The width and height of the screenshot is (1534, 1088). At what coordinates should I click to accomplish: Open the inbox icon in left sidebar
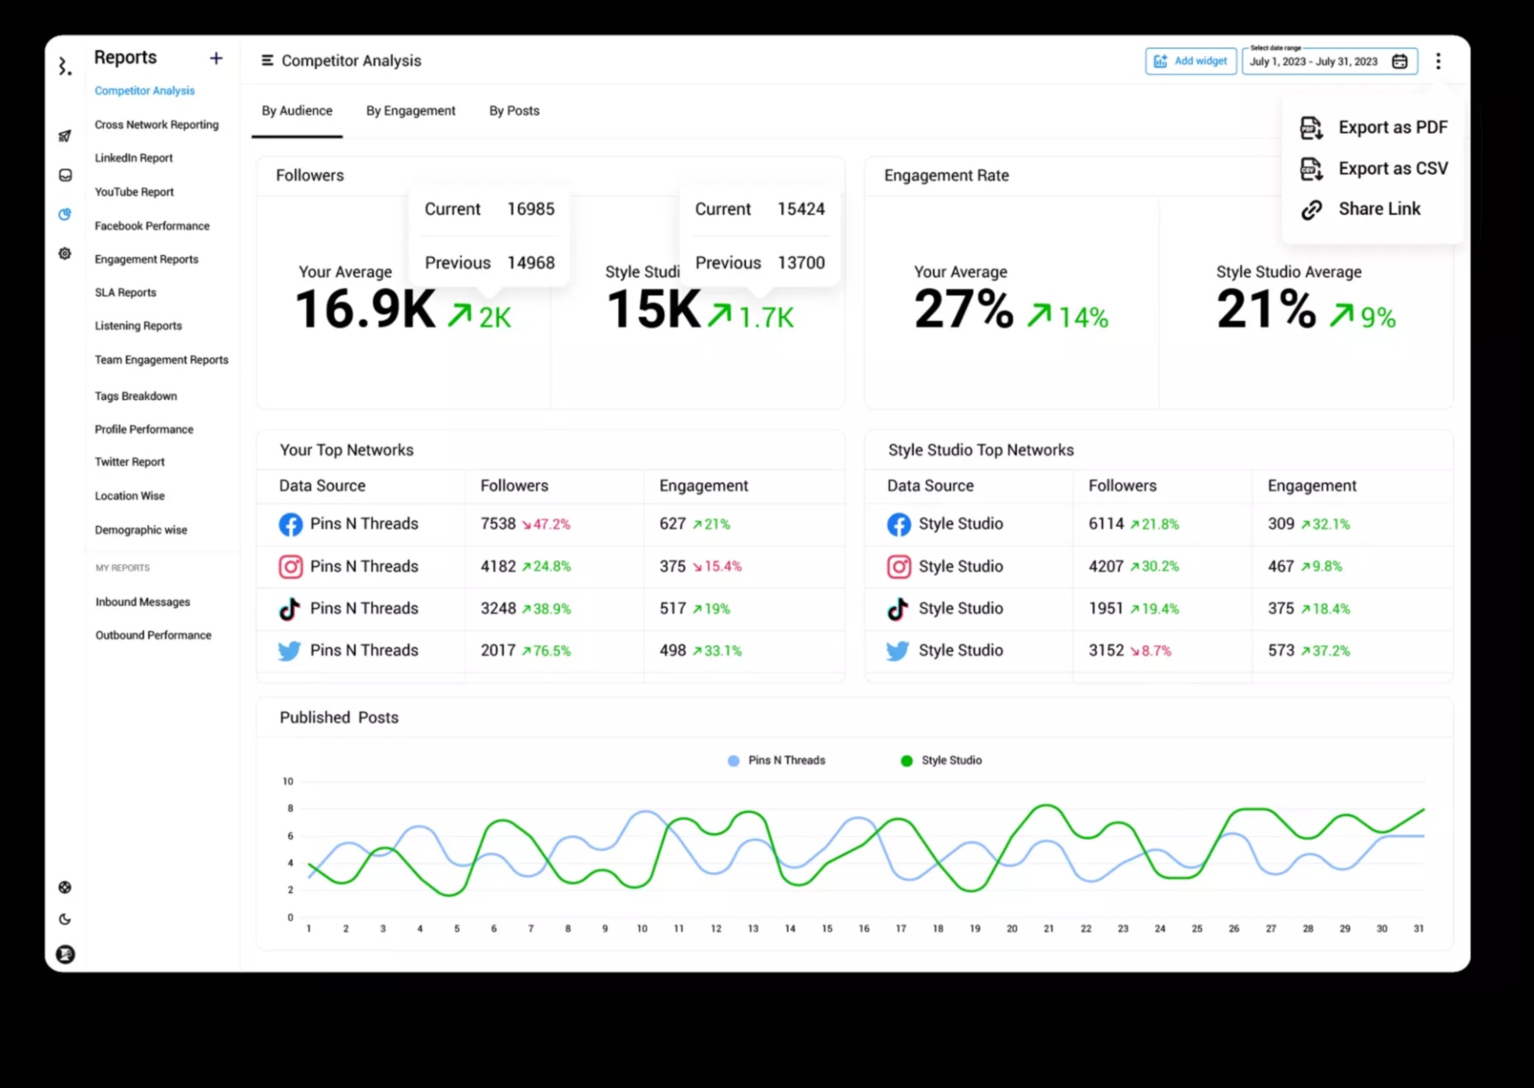(65, 175)
